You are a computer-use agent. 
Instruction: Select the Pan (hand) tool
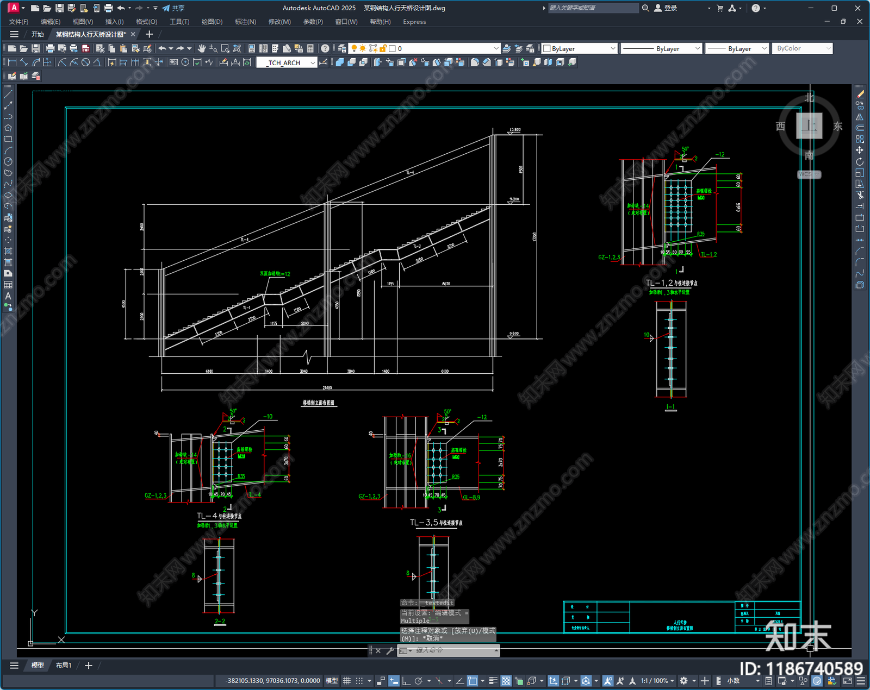coord(202,48)
